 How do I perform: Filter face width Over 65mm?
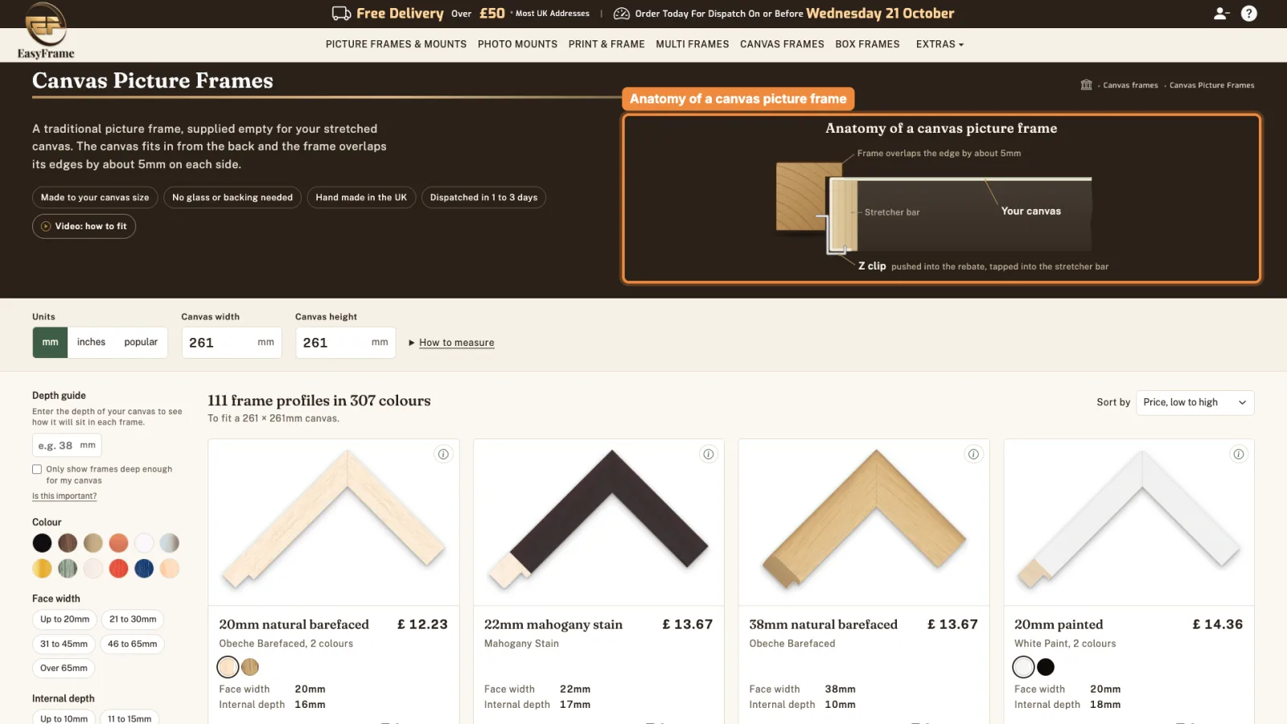coord(64,668)
